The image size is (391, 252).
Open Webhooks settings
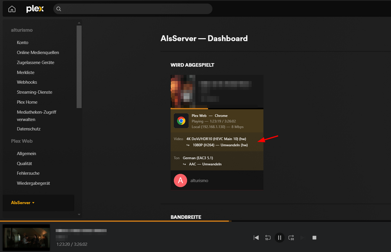[x=27, y=82]
